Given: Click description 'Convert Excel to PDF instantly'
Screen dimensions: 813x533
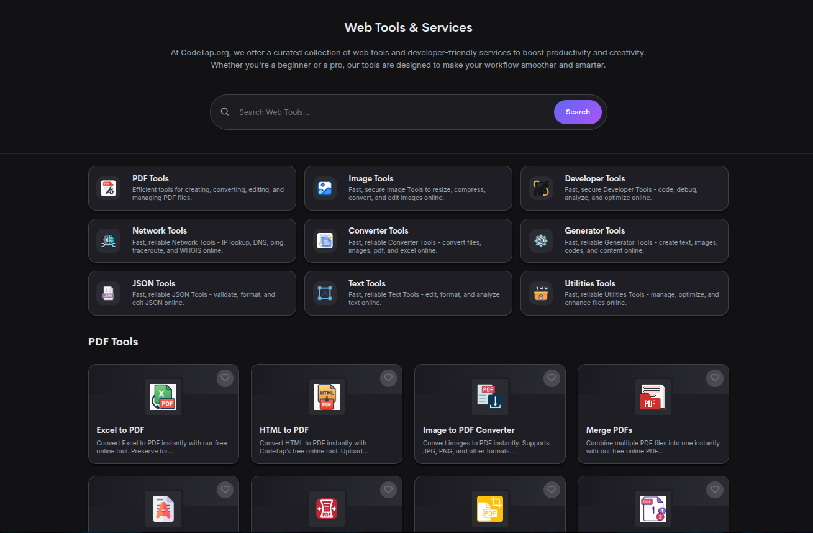Looking at the screenshot, I should tap(161, 447).
